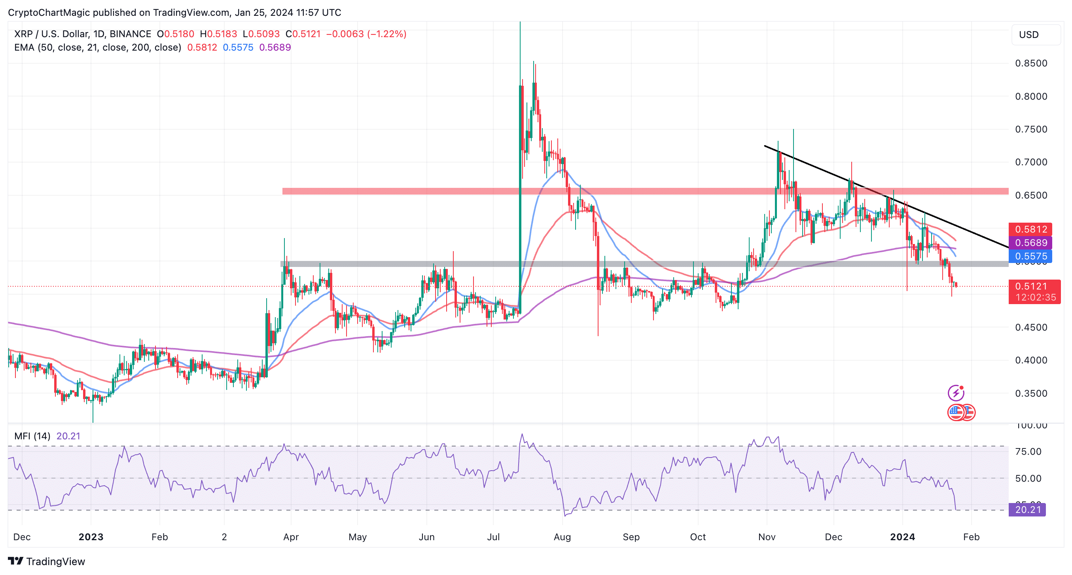The image size is (1072, 575).
Task: Click the blue 0.5575 price axis label
Action: 1030,256
